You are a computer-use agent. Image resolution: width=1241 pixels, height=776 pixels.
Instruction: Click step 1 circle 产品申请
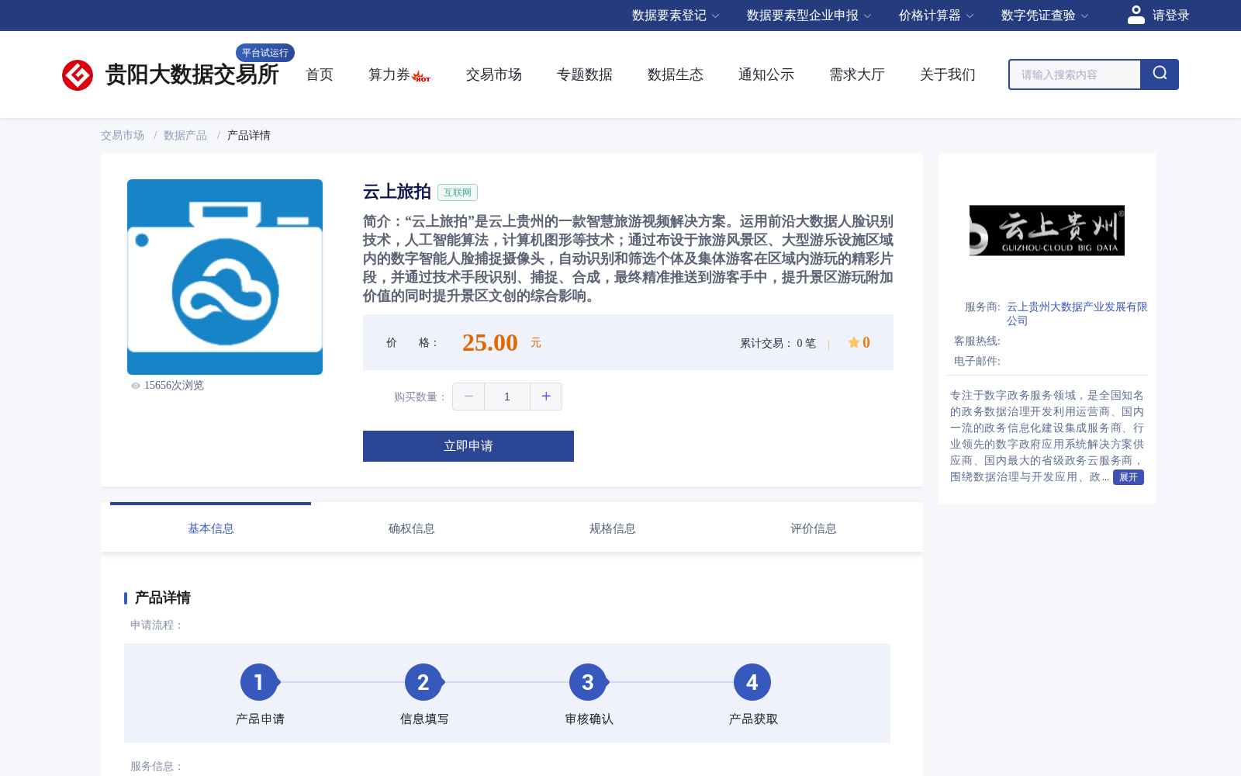pyautogui.click(x=259, y=682)
